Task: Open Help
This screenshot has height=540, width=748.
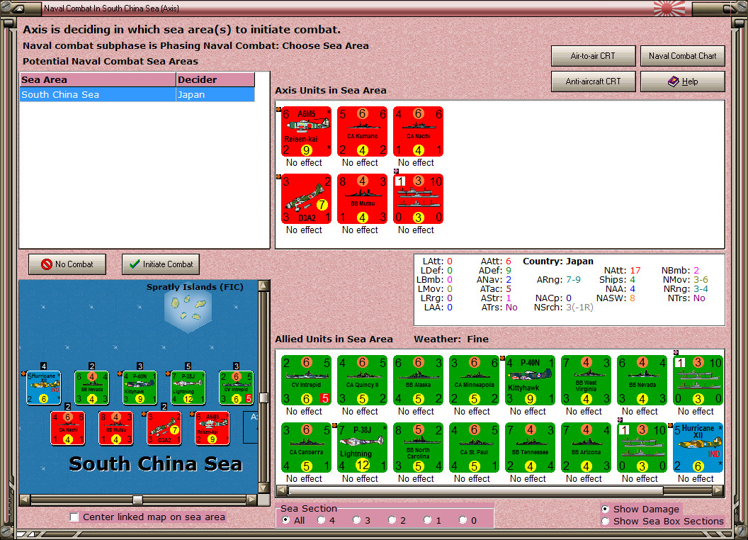Action: click(x=682, y=81)
